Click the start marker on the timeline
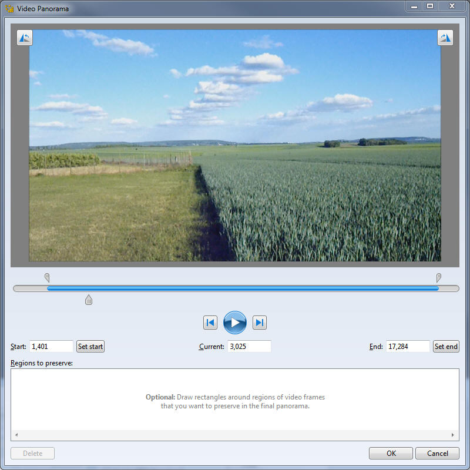This screenshot has width=470, height=470. 48,277
